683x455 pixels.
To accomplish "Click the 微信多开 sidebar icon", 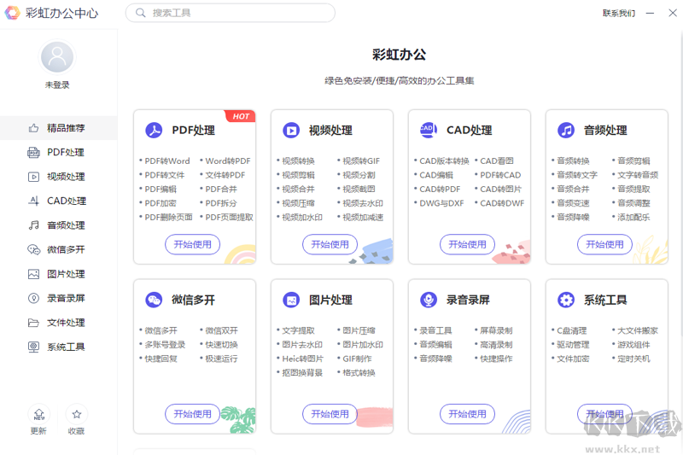I will 33,249.
